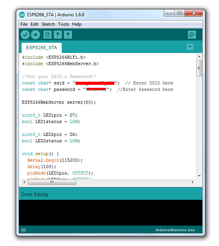Click the 'void setup() {' line
The width and height of the screenshot is (219, 246).
pos(41,154)
